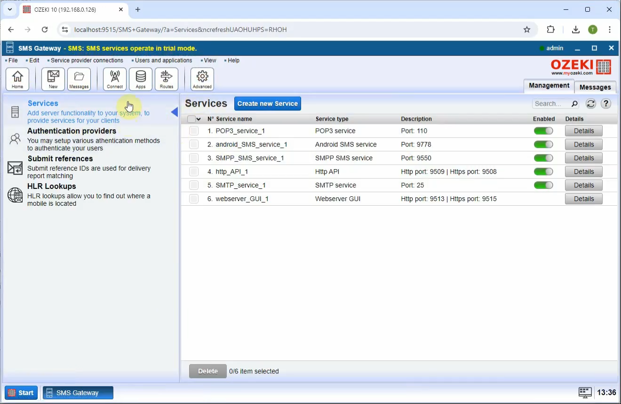
Task: Tick the android_SMS_service_1 row checkbox
Action: coord(194,145)
